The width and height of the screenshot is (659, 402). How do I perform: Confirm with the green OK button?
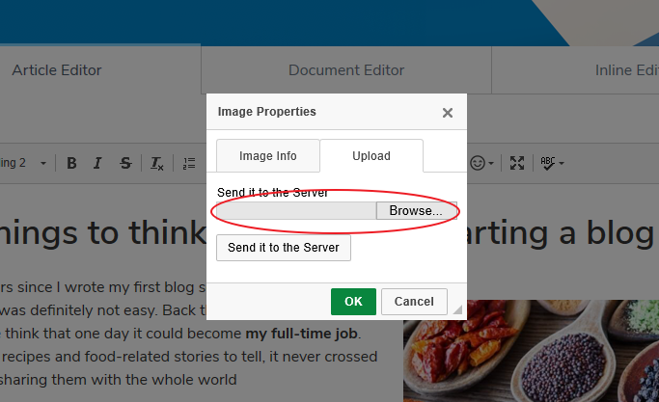click(353, 302)
